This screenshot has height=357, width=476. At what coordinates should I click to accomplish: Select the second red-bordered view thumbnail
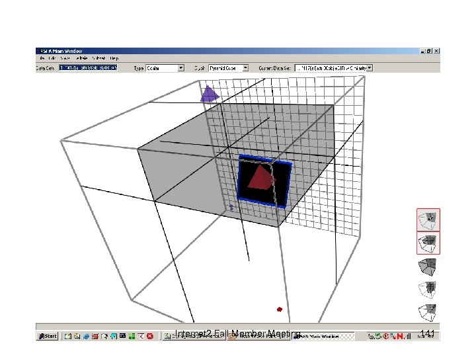(428, 243)
